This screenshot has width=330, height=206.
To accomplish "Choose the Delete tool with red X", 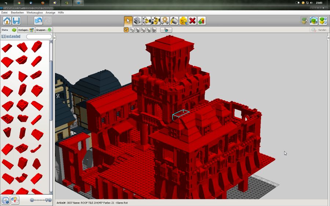I will (192, 21).
